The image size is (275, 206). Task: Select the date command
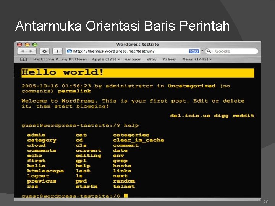point(120,150)
